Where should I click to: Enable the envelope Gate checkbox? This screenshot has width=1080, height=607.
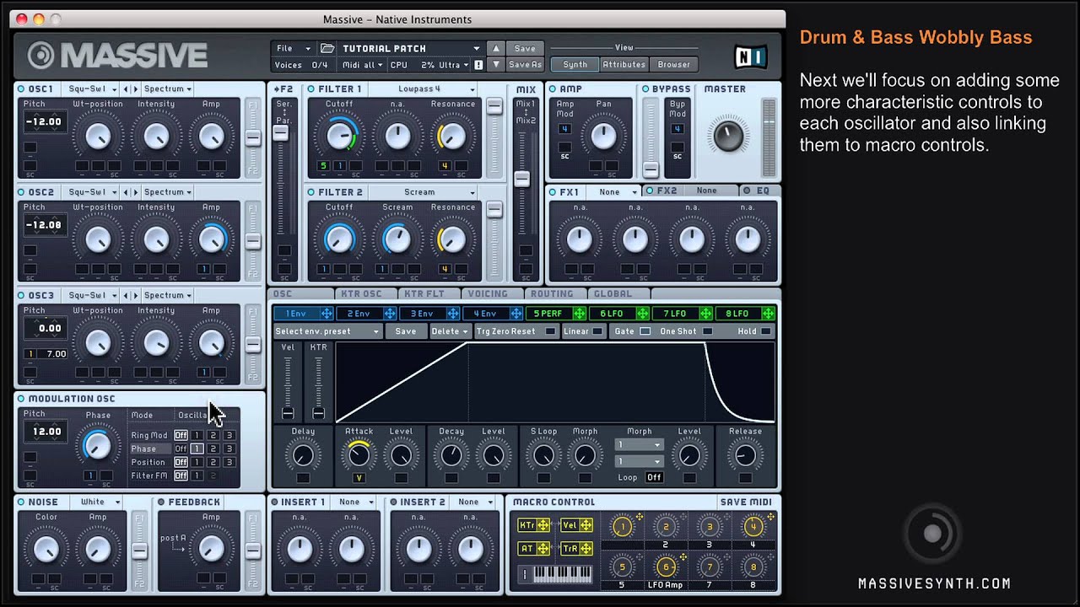645,331
